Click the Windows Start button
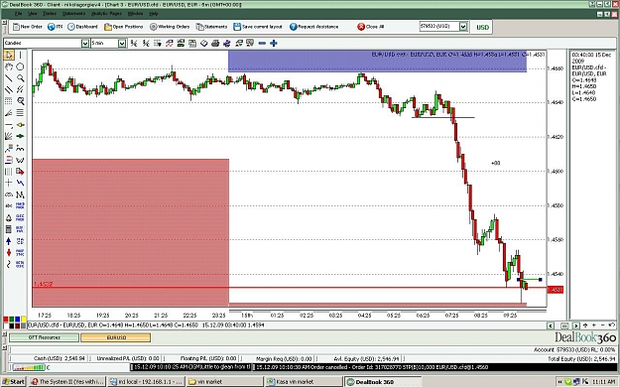 click(x=14, y=382)
